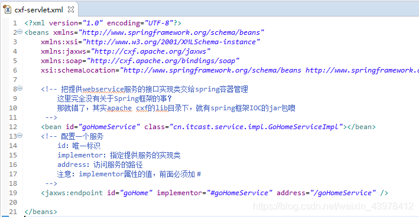Click the closing </bean> tag on line 12

361,127
